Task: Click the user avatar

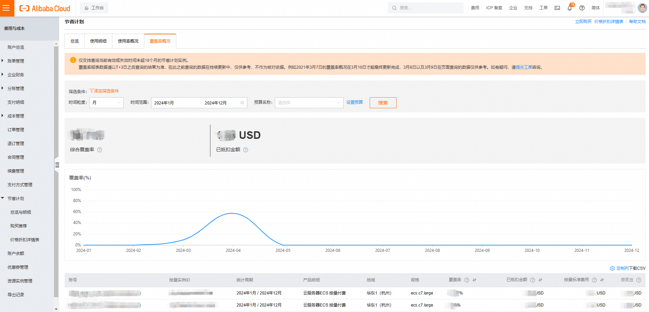Action: (642, 8)
